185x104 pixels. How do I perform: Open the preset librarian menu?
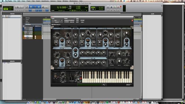click(x=69, y=20)
